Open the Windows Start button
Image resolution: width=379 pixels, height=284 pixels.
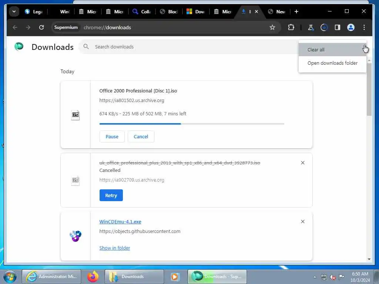[x=10, y=277]
